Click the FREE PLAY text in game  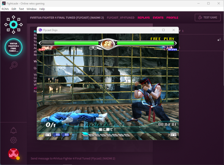[x=163, y=39]
